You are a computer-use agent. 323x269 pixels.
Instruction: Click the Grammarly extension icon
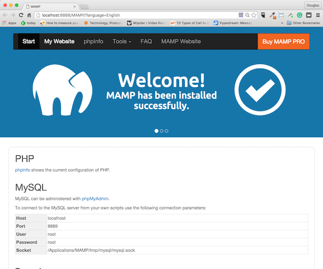[300, 15]
